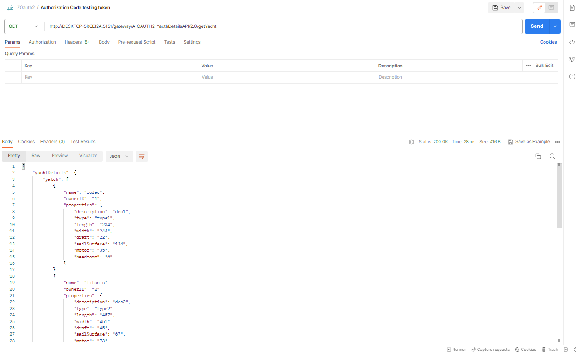Viewport: 576px width, 354px height.
Task: Click the "zodac" name value
Action: [x=94, y=192]
